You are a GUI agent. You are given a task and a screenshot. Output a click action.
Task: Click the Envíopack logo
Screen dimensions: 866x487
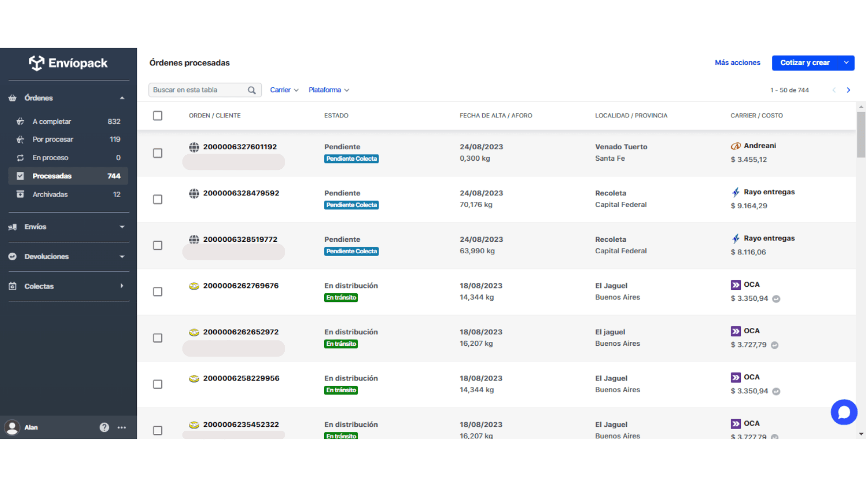click(69, 63)
